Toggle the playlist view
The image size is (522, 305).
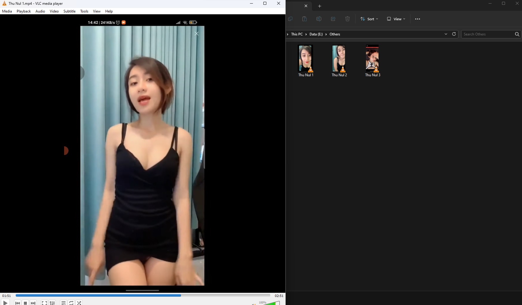click(63, 303)
